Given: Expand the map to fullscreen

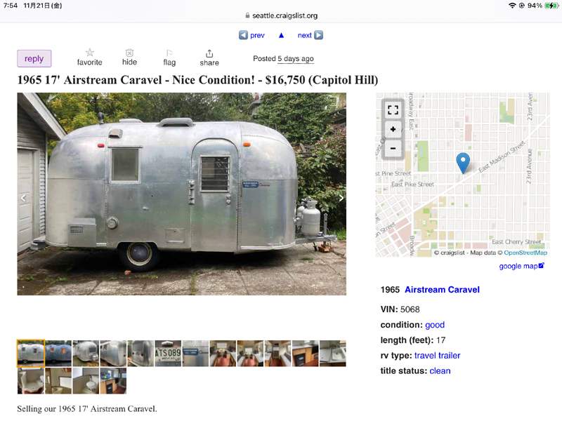Looking at the screenshot, I should (x=393, y=110).
